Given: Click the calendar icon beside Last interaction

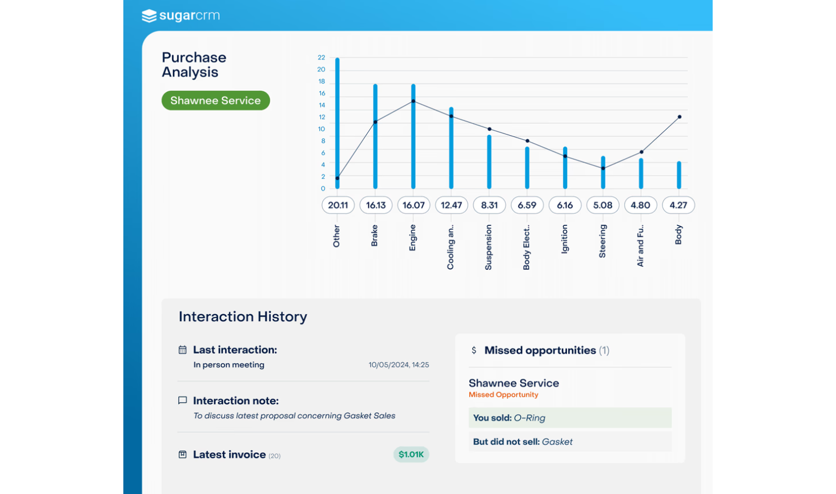Looking at the screenshot, I should click(x=183, y=350).
